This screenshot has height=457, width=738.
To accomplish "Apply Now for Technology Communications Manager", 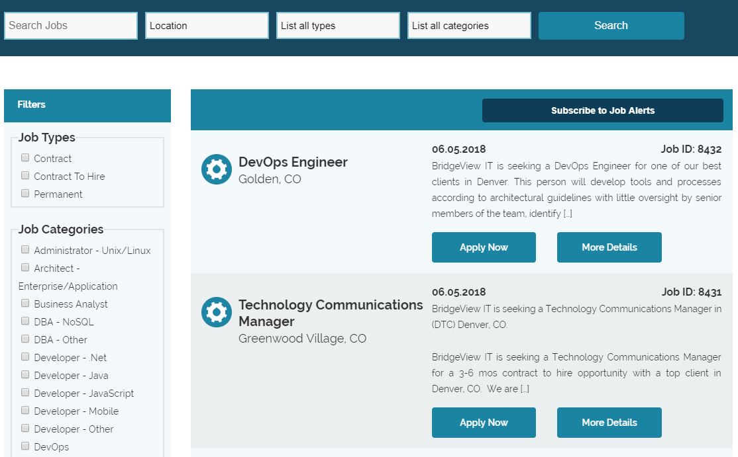I will pos(484,423).
